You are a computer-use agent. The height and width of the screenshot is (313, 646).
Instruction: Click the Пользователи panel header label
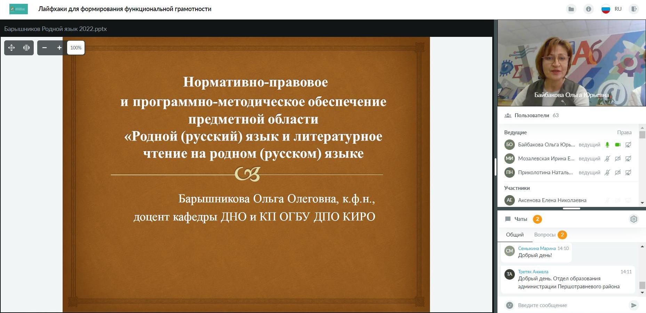coord(532,115)
